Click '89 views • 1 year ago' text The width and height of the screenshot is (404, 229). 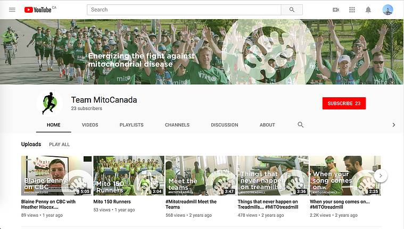pyautogui.click(x=42, y=215)
